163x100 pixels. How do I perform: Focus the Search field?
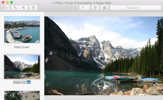tap(135, 8)
